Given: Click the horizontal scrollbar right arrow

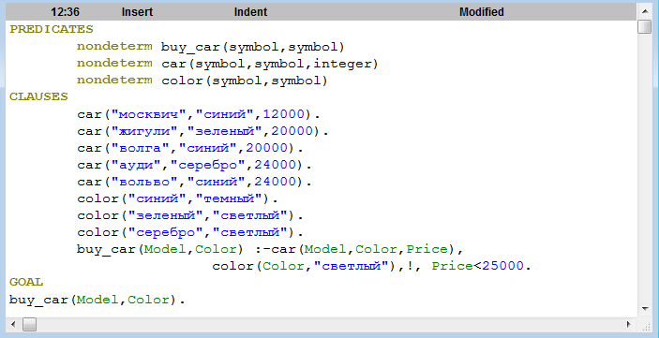Looking at the screenshot, I should click(629, 324).
